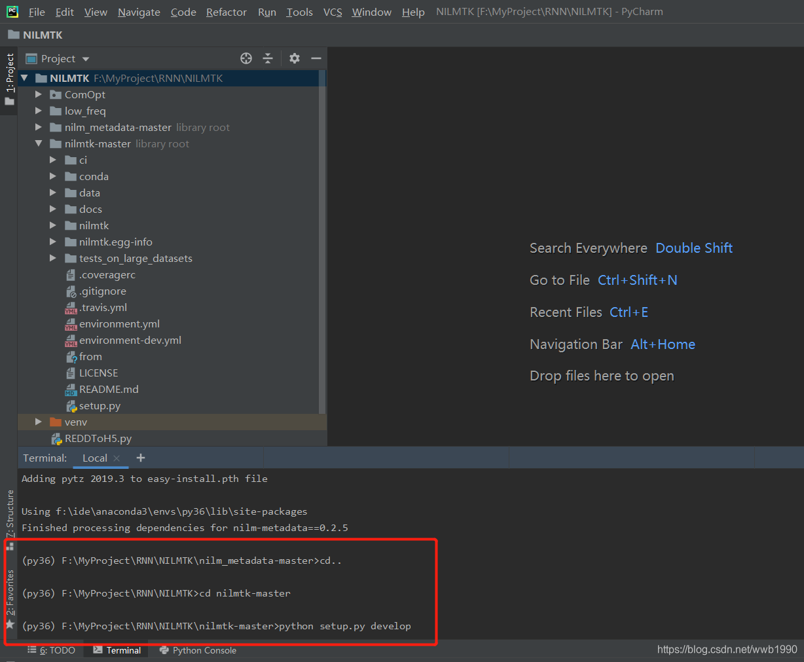Click the Collapse All icon in Project panel

click(x=268, y=58)
